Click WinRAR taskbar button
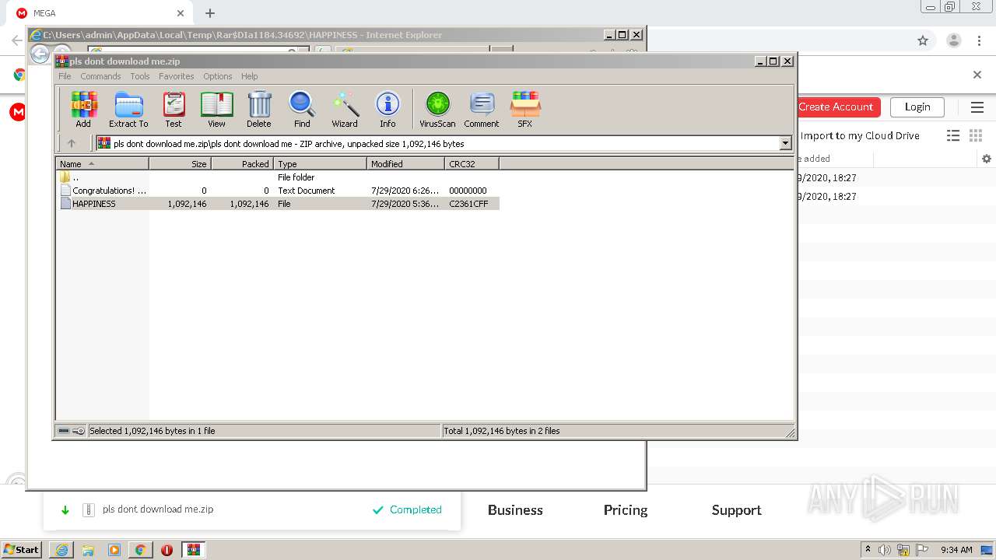The height and width of the screenshot is (560, 996). click(194, 550)
